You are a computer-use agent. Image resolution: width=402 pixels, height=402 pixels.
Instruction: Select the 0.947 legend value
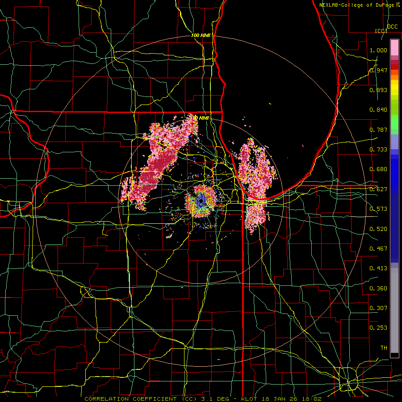[x=378, y=70]
